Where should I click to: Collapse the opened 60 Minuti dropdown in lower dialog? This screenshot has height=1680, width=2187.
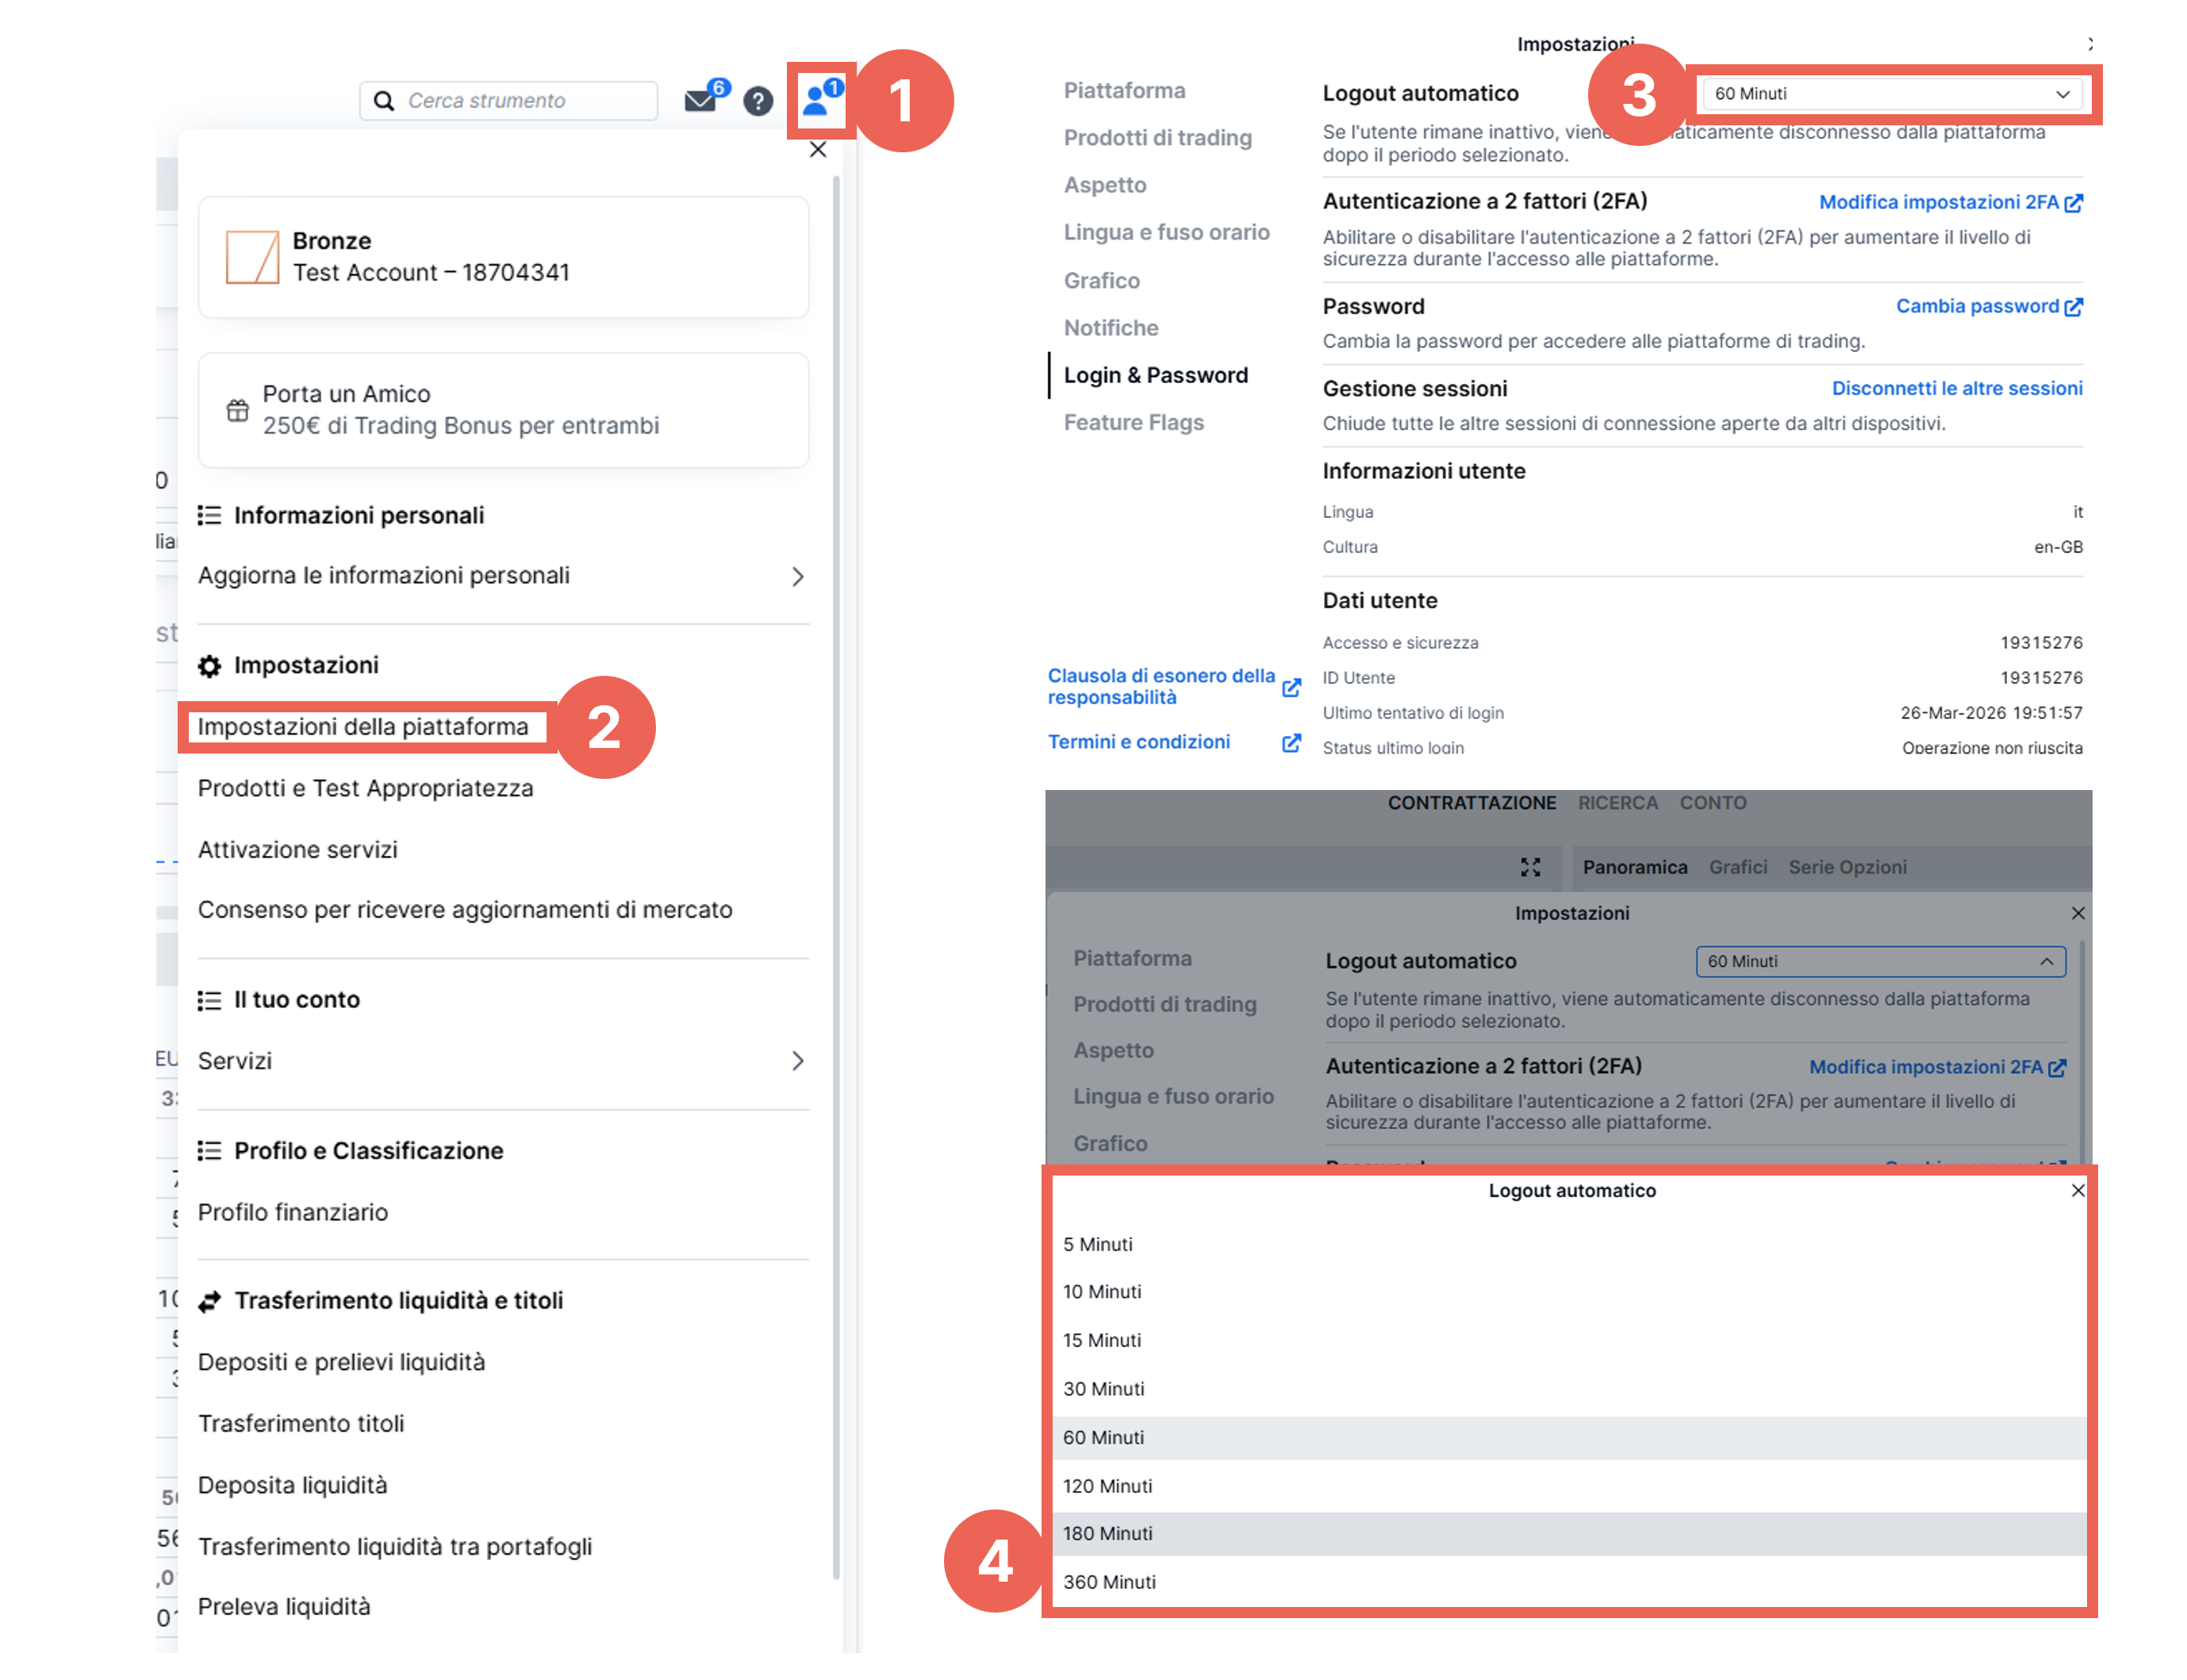point(1880,961)
